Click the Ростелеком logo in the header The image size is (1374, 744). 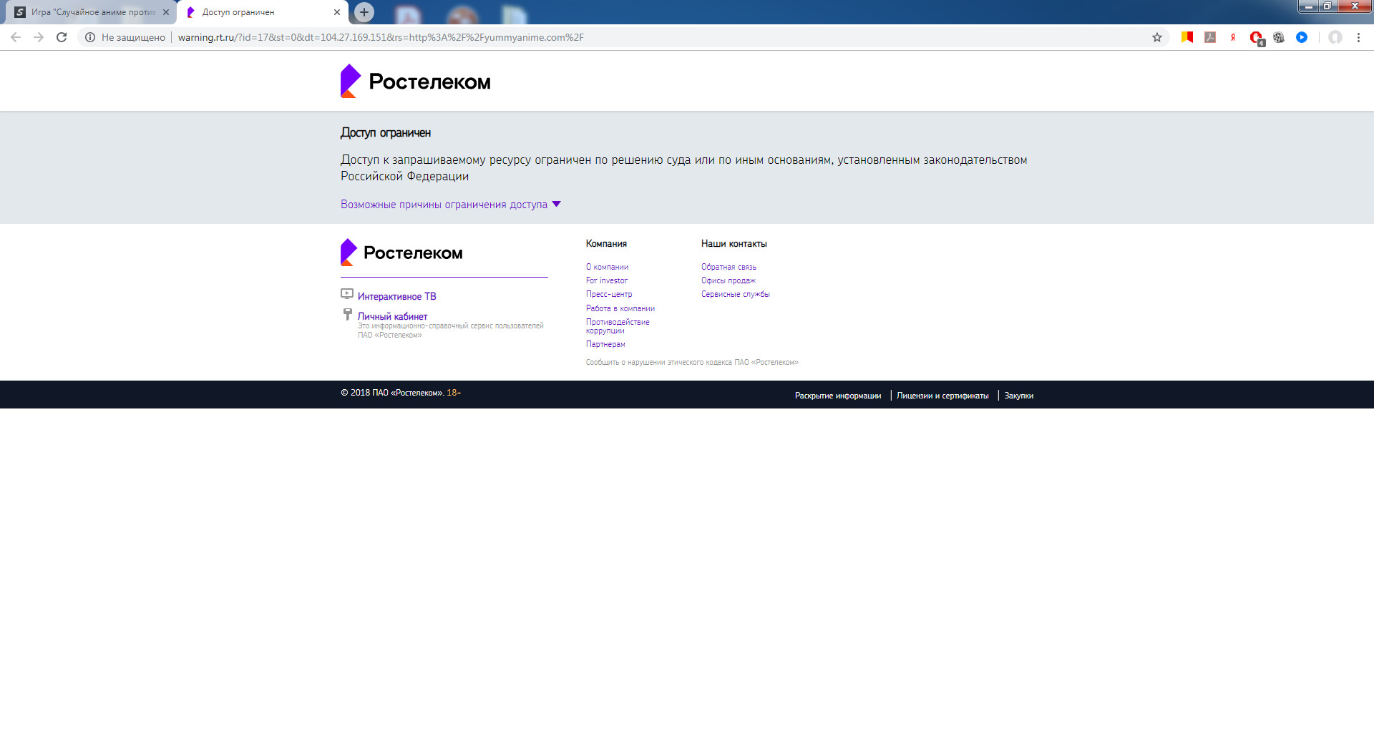(x=416, y=82)
